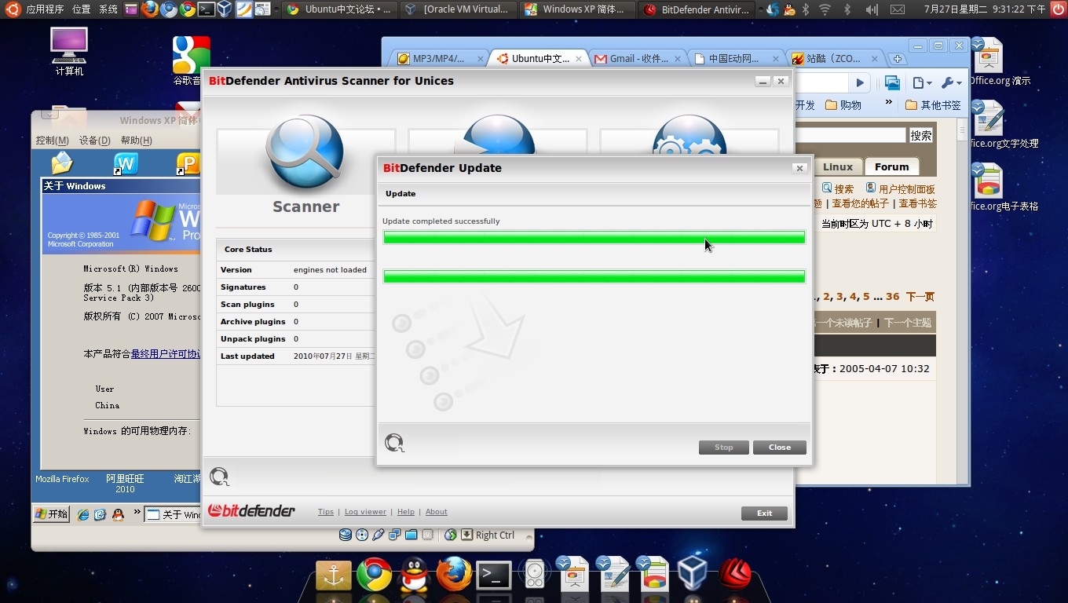This screenshot has width=1068, height=603.
Task: Close the BitDefender Update dialog with Close
Action: 780,448
